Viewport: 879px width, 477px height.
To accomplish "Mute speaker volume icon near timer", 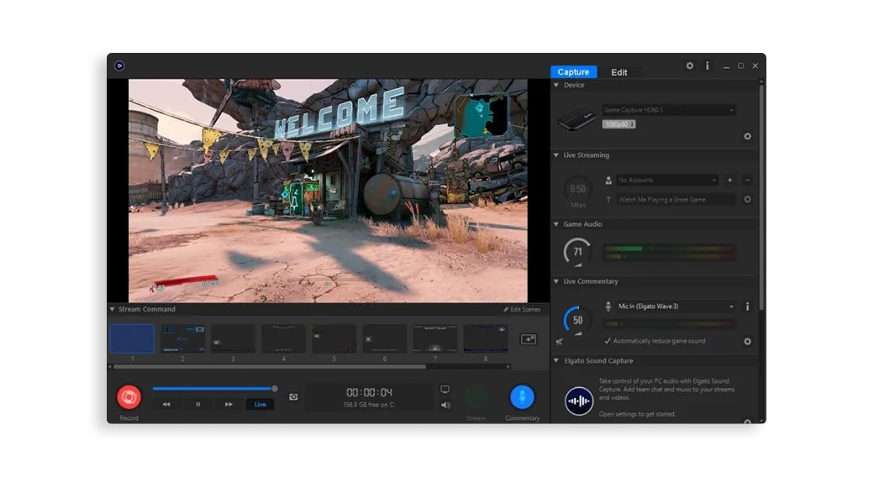I will tap(445, 405).
